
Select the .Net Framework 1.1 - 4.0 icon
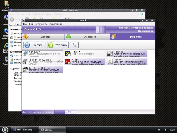[26, 61]
